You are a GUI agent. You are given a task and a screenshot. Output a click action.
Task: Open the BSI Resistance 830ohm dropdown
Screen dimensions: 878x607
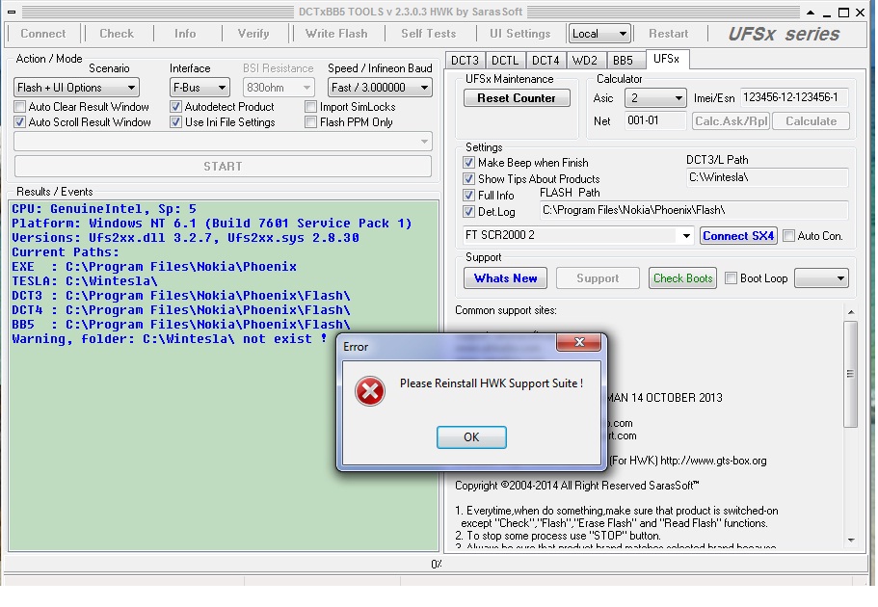click(279, 88)
